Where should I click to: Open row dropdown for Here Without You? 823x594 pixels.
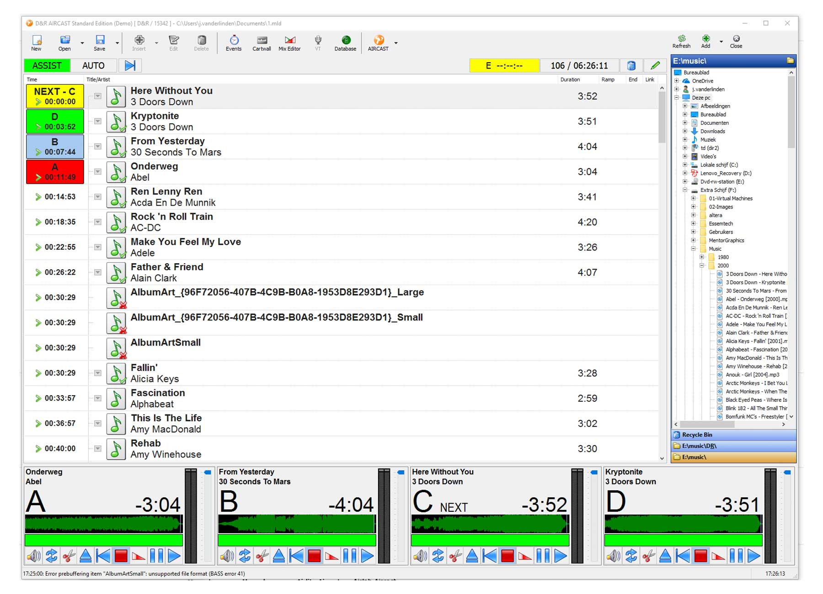pos(97,96)
